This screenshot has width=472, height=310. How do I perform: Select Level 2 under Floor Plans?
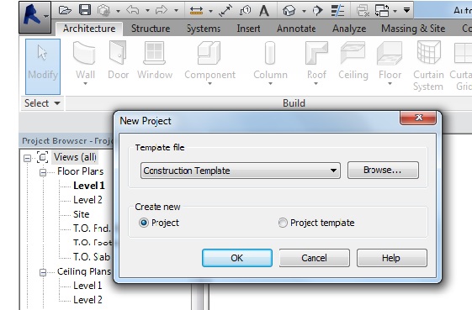click(88, 200)
